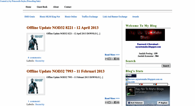
Task: Click the Princexells Seyka credit link
Action: tap(20, 1)
